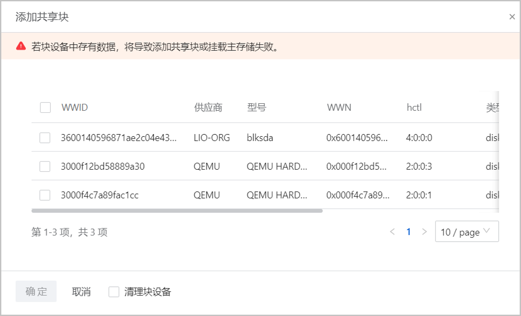Click the 取消 cancel button
The width and height of the screenshot is (521, 316).
coord(81,292)
